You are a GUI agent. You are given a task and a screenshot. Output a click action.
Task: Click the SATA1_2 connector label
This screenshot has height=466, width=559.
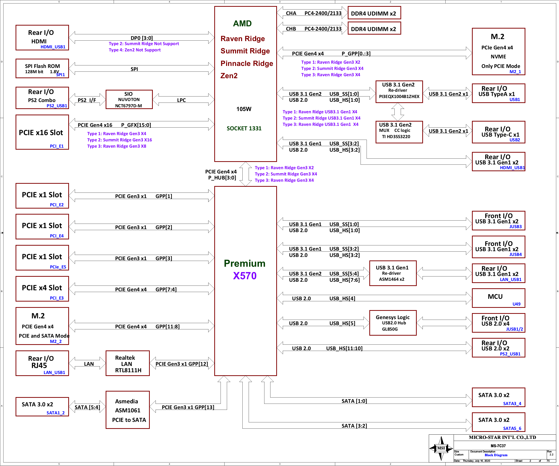coord(56,413)
